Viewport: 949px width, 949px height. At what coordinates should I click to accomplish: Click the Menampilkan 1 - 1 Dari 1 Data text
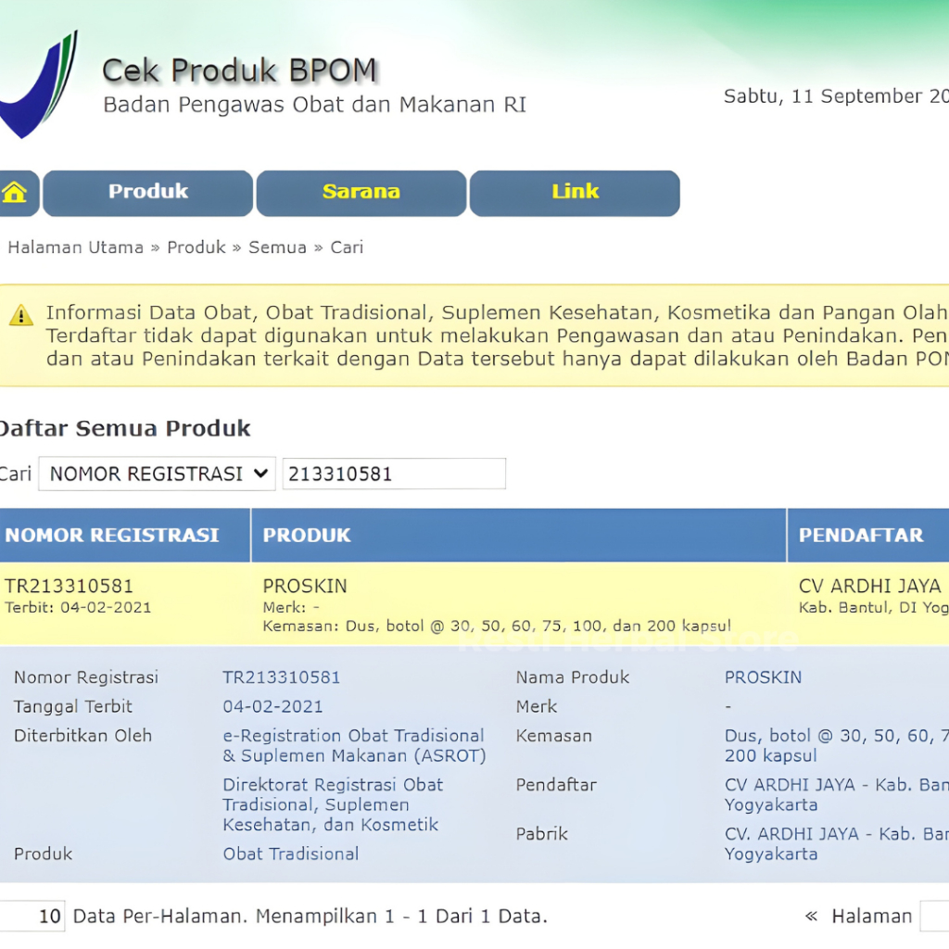coord(401,917)
